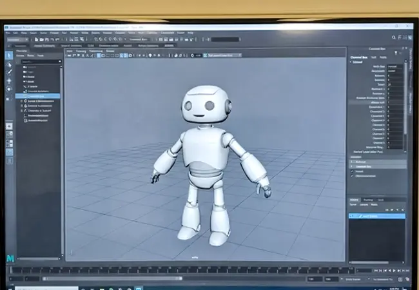The image size is (419, 290).
Task: Play the animation forwards
Action: [394, 271]
